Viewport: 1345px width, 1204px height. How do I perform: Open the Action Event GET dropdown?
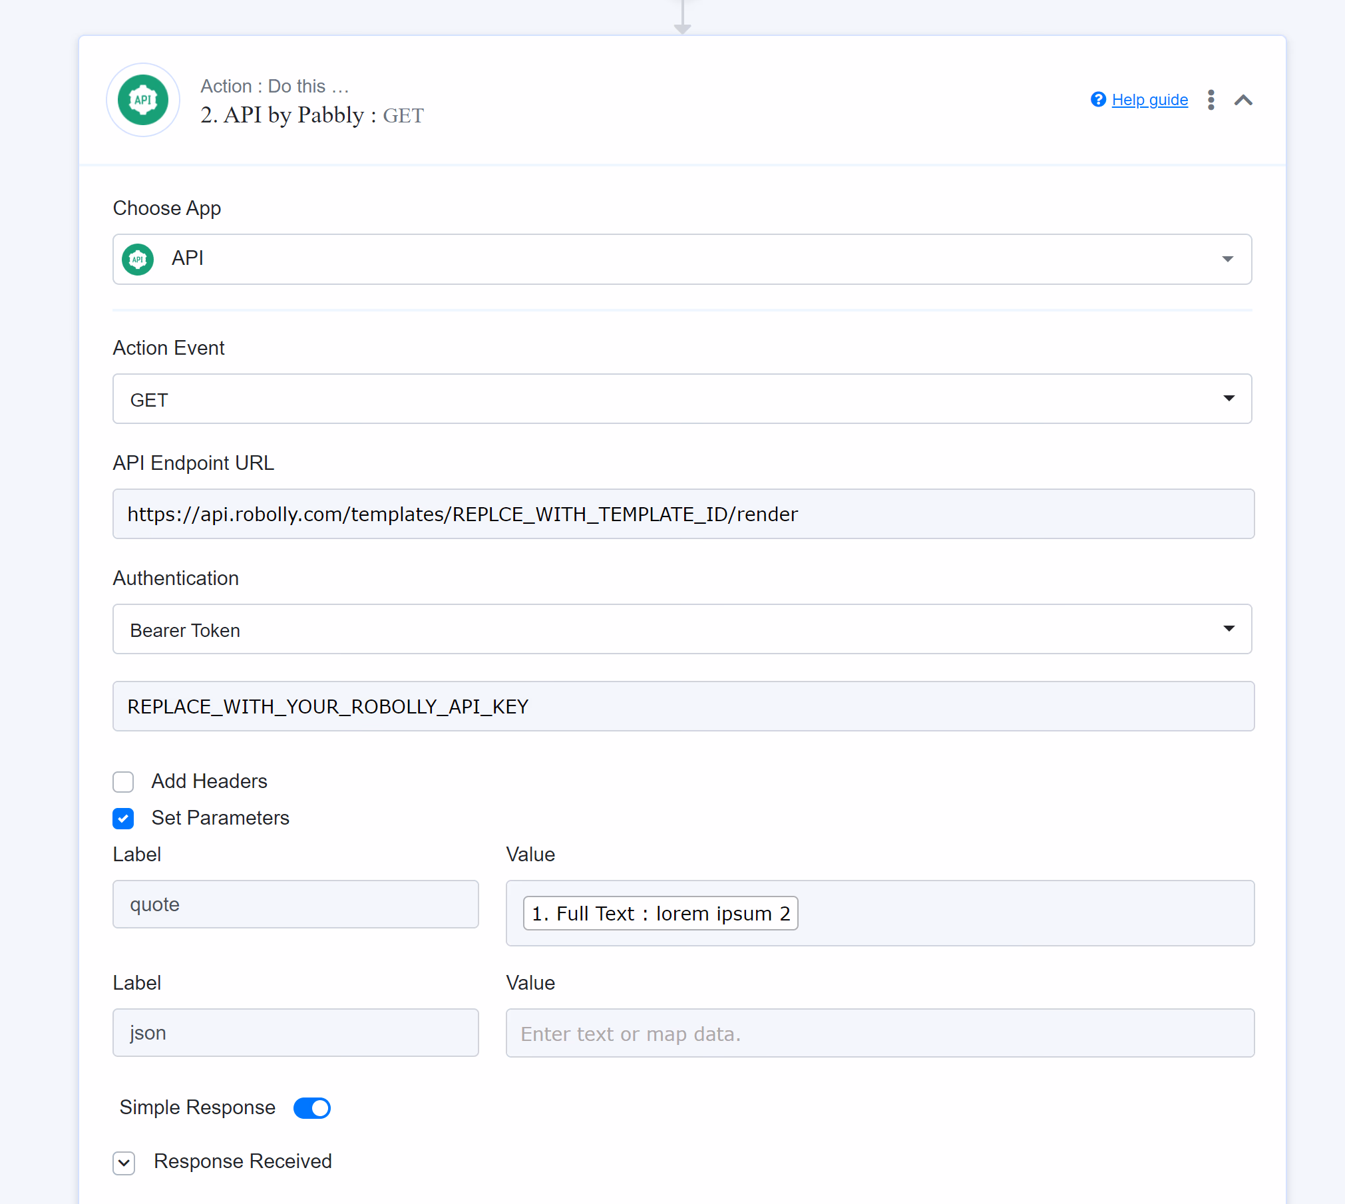pyautogui.click(x=682, y=399)
